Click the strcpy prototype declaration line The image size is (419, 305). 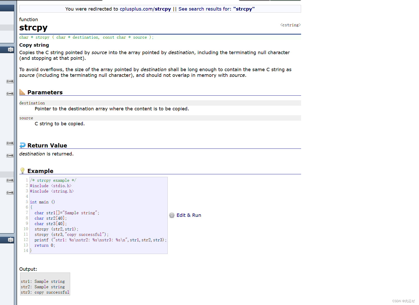86,37
